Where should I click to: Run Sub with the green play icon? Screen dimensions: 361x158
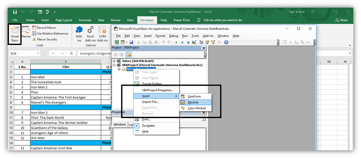tap(176, 42)
